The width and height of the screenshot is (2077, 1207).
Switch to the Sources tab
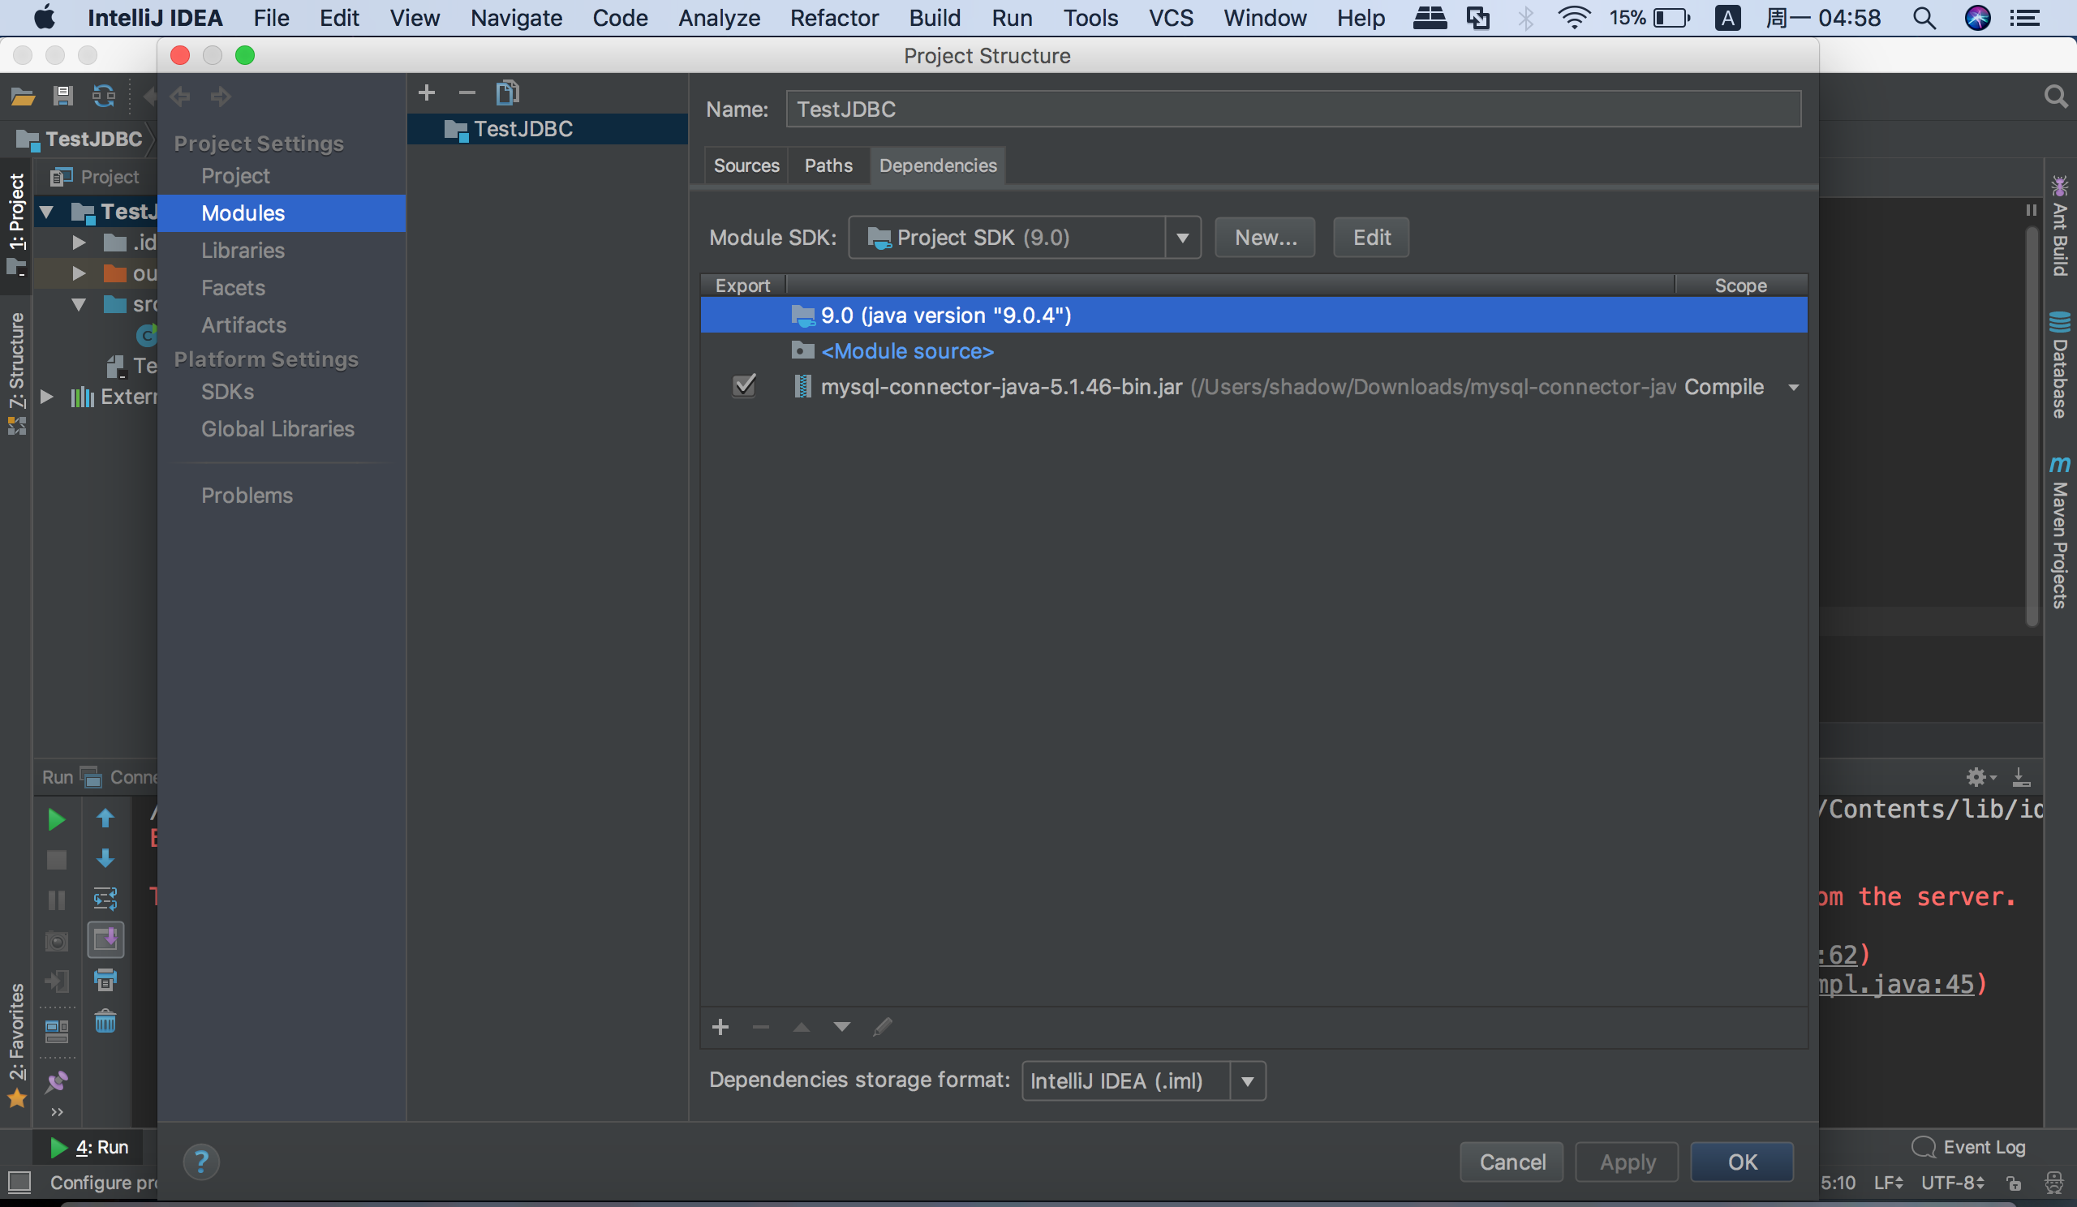746,165
